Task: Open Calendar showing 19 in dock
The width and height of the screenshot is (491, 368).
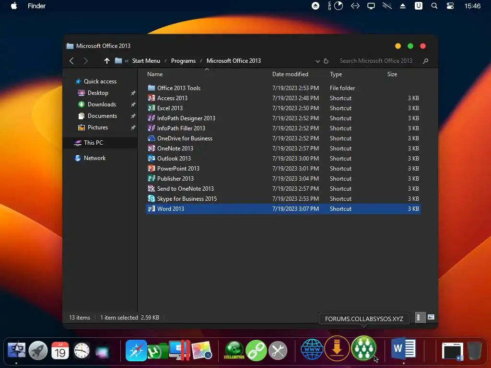Action: pyautogui.click(x=60, y=350)
